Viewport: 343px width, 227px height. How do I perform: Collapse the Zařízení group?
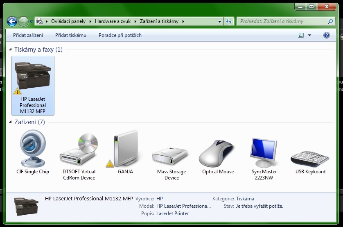pyautogui.click(x=10, y=122)
